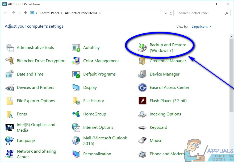Viewport: 234px width, 162px height.
Task: Open the Devices and Printers link
Action: click(x=36, y=88)
